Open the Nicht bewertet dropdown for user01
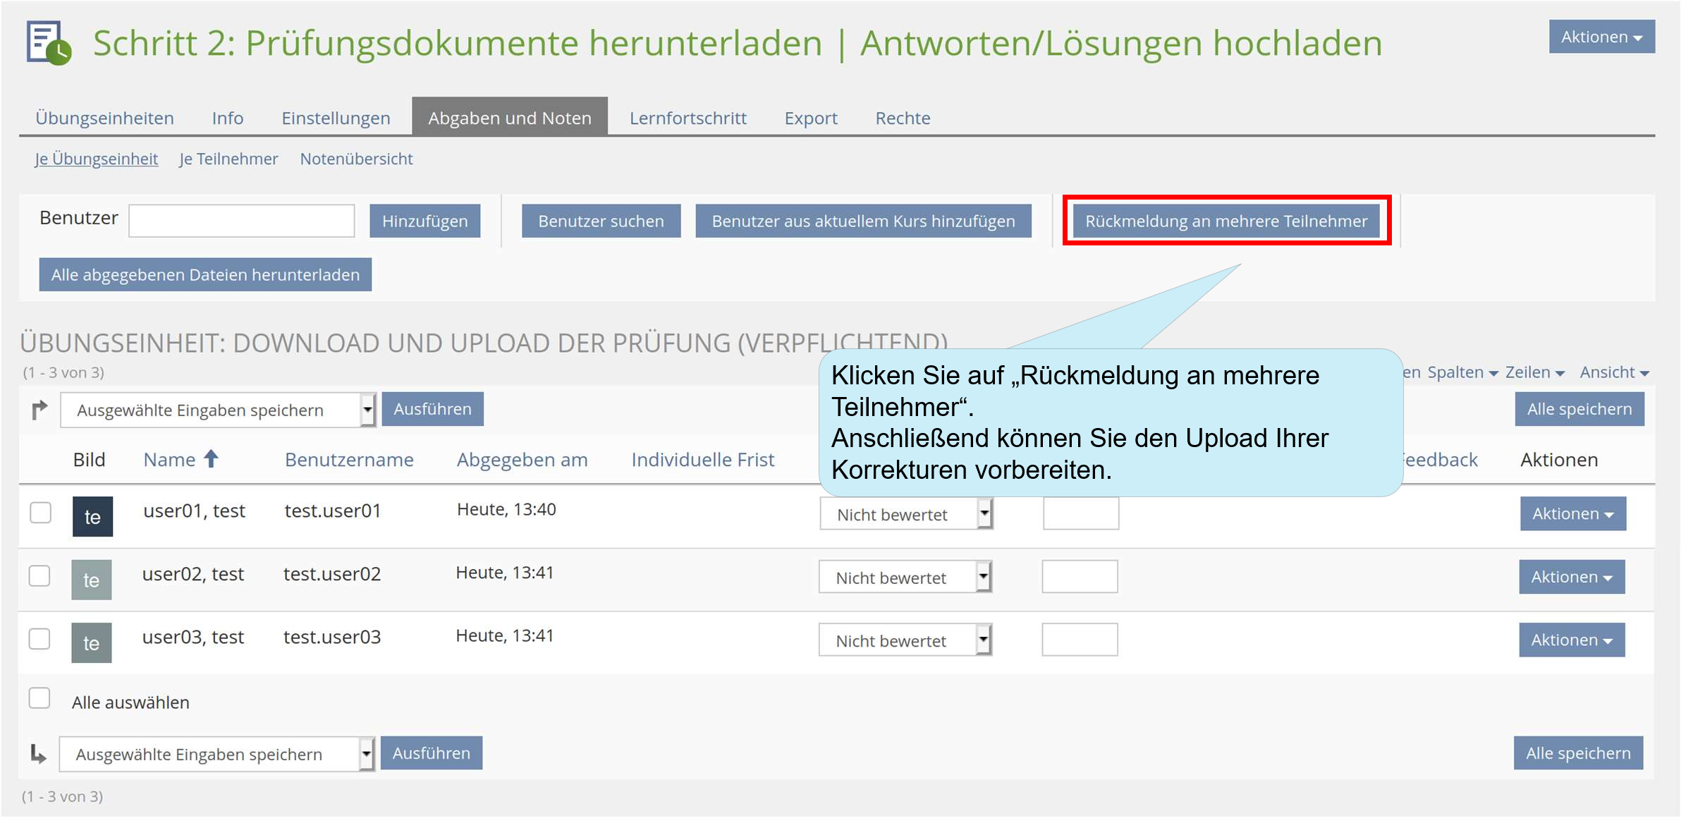The image size is (1681, 818). click(907, 514)
